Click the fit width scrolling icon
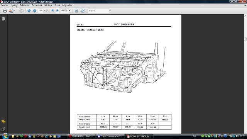 coord(76,11)
